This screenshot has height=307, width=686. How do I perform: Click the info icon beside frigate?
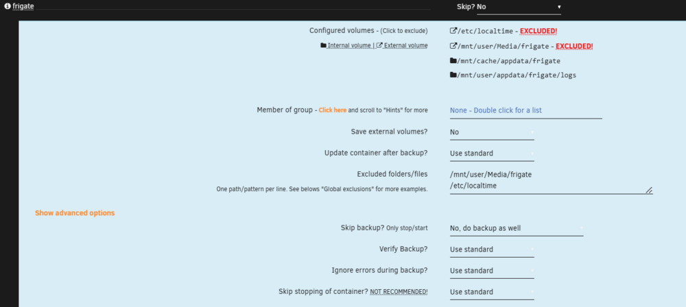tap(7, 6)
